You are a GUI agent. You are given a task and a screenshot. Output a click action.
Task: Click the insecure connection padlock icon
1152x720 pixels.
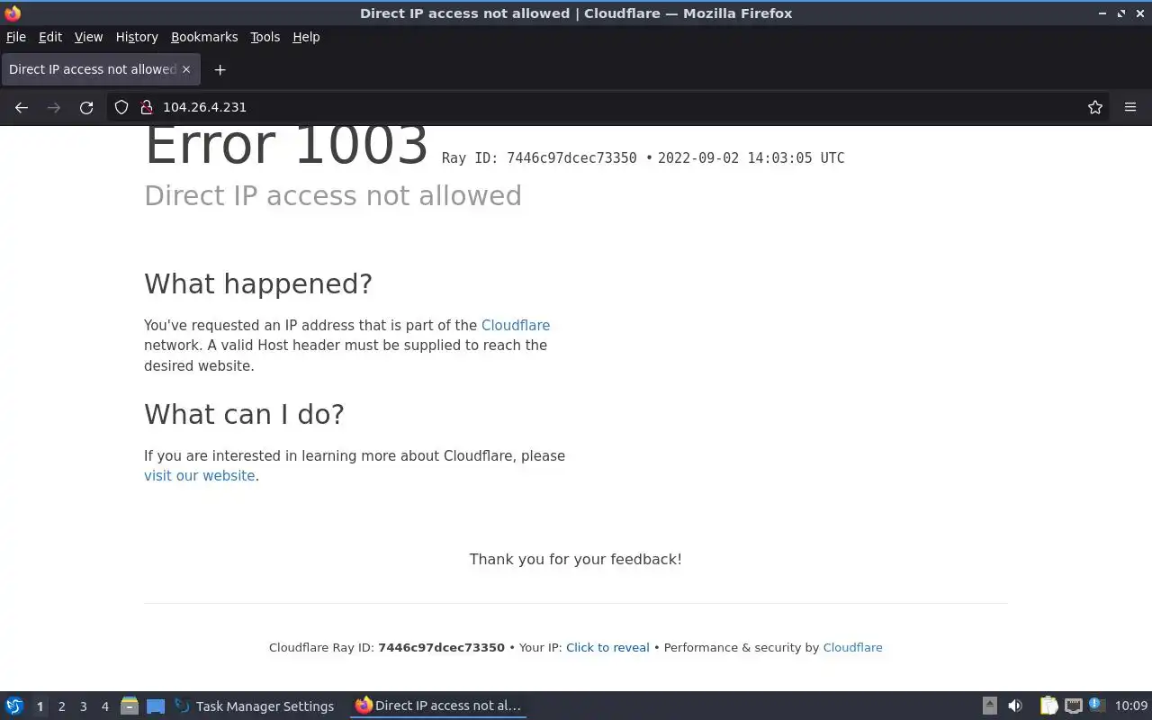[x=146, y=107]
